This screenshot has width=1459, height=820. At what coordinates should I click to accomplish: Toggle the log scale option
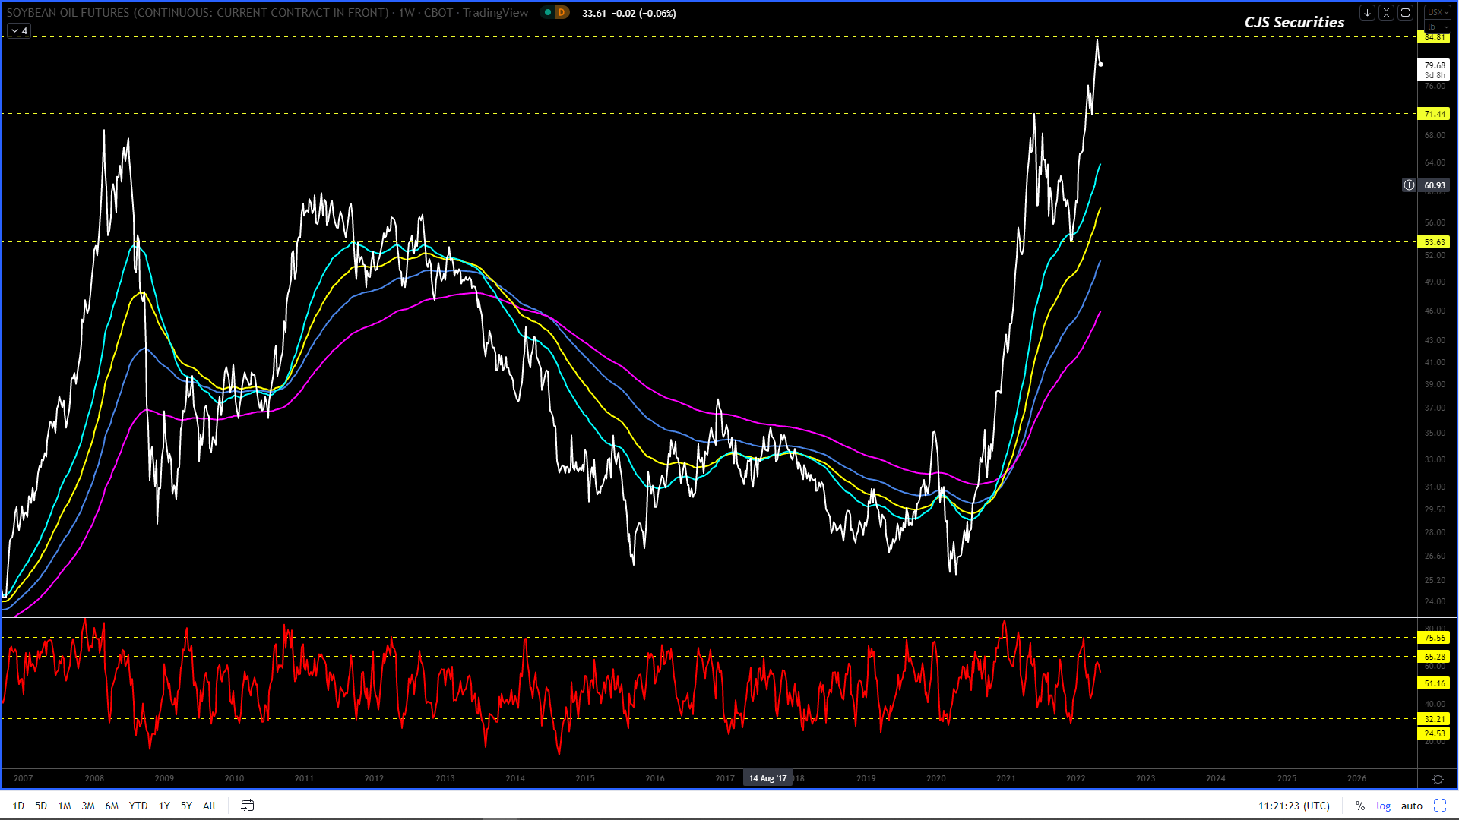click(x=1383, y=806)
